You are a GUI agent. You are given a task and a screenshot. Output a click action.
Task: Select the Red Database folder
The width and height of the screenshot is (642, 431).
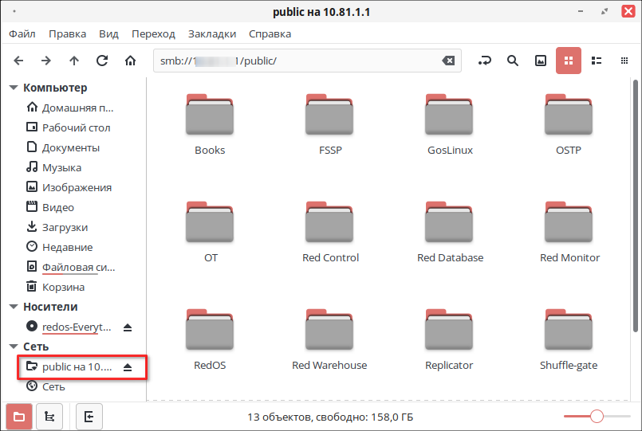pyautogui.click(x=450, y=233)
